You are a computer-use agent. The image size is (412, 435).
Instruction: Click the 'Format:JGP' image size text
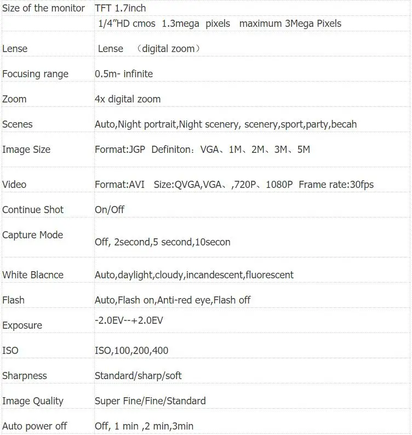tap(120, 150)
